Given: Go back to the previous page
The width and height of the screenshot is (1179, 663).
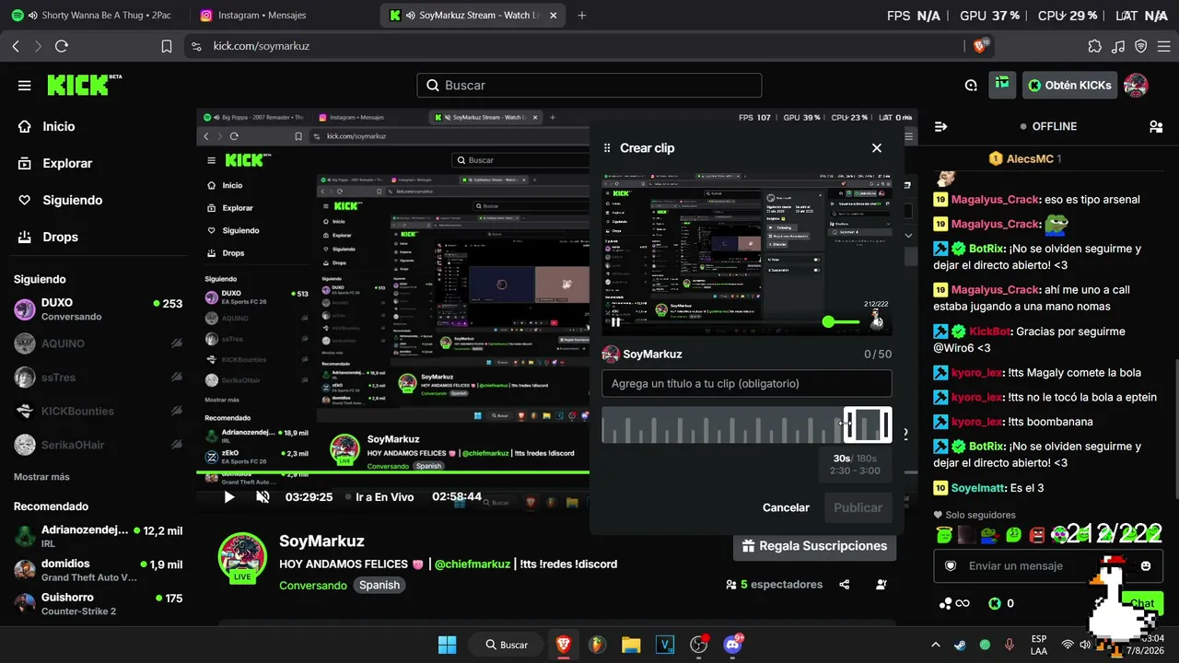Looking at the screenshot, I should pos(16,46).
